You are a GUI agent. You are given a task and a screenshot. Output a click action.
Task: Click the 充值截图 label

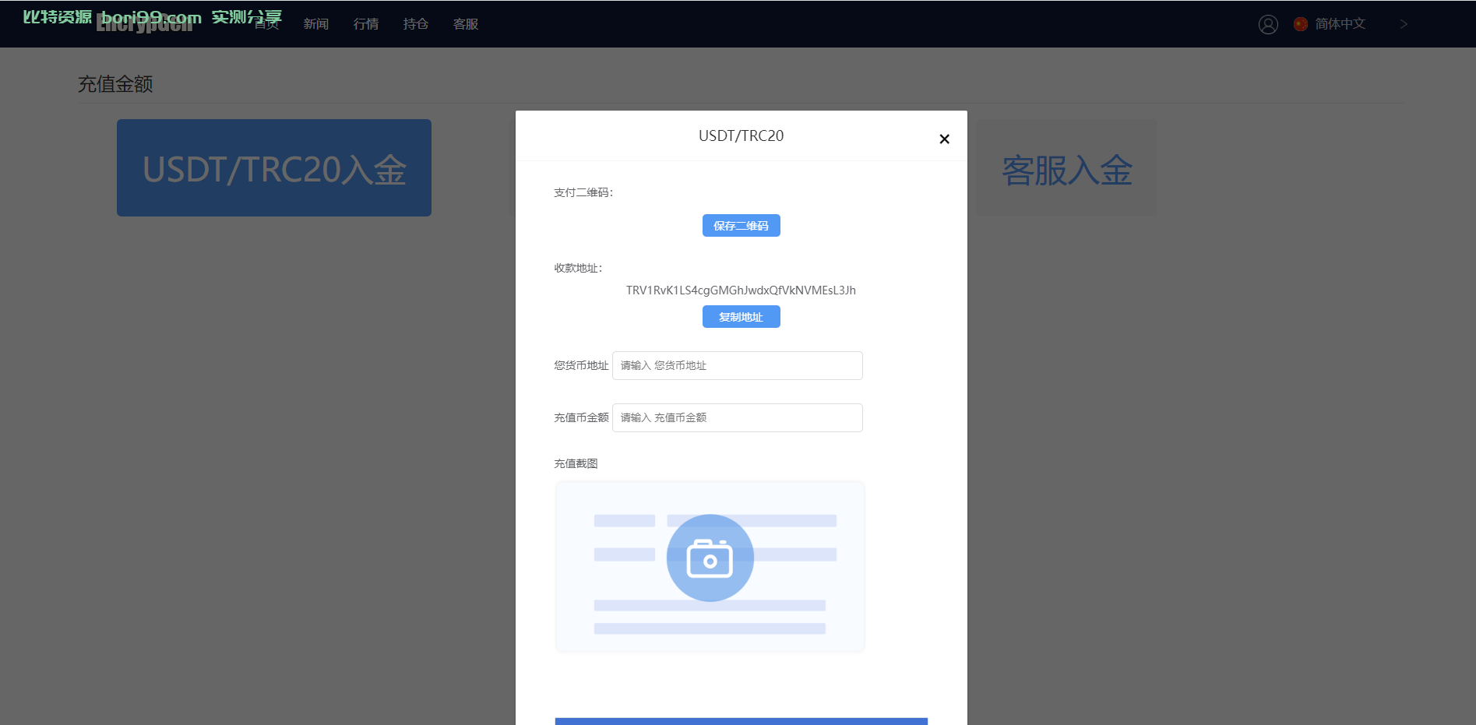click(x=576, y=463)
